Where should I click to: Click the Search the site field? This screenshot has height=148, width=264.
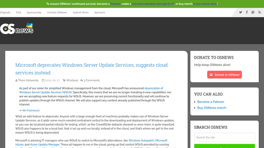click(225, 138)
